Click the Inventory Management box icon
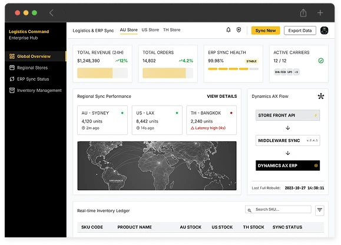 coord(12,90)
